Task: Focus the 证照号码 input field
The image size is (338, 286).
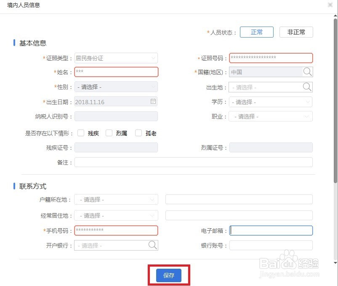Action: click(x=271, y=58)
